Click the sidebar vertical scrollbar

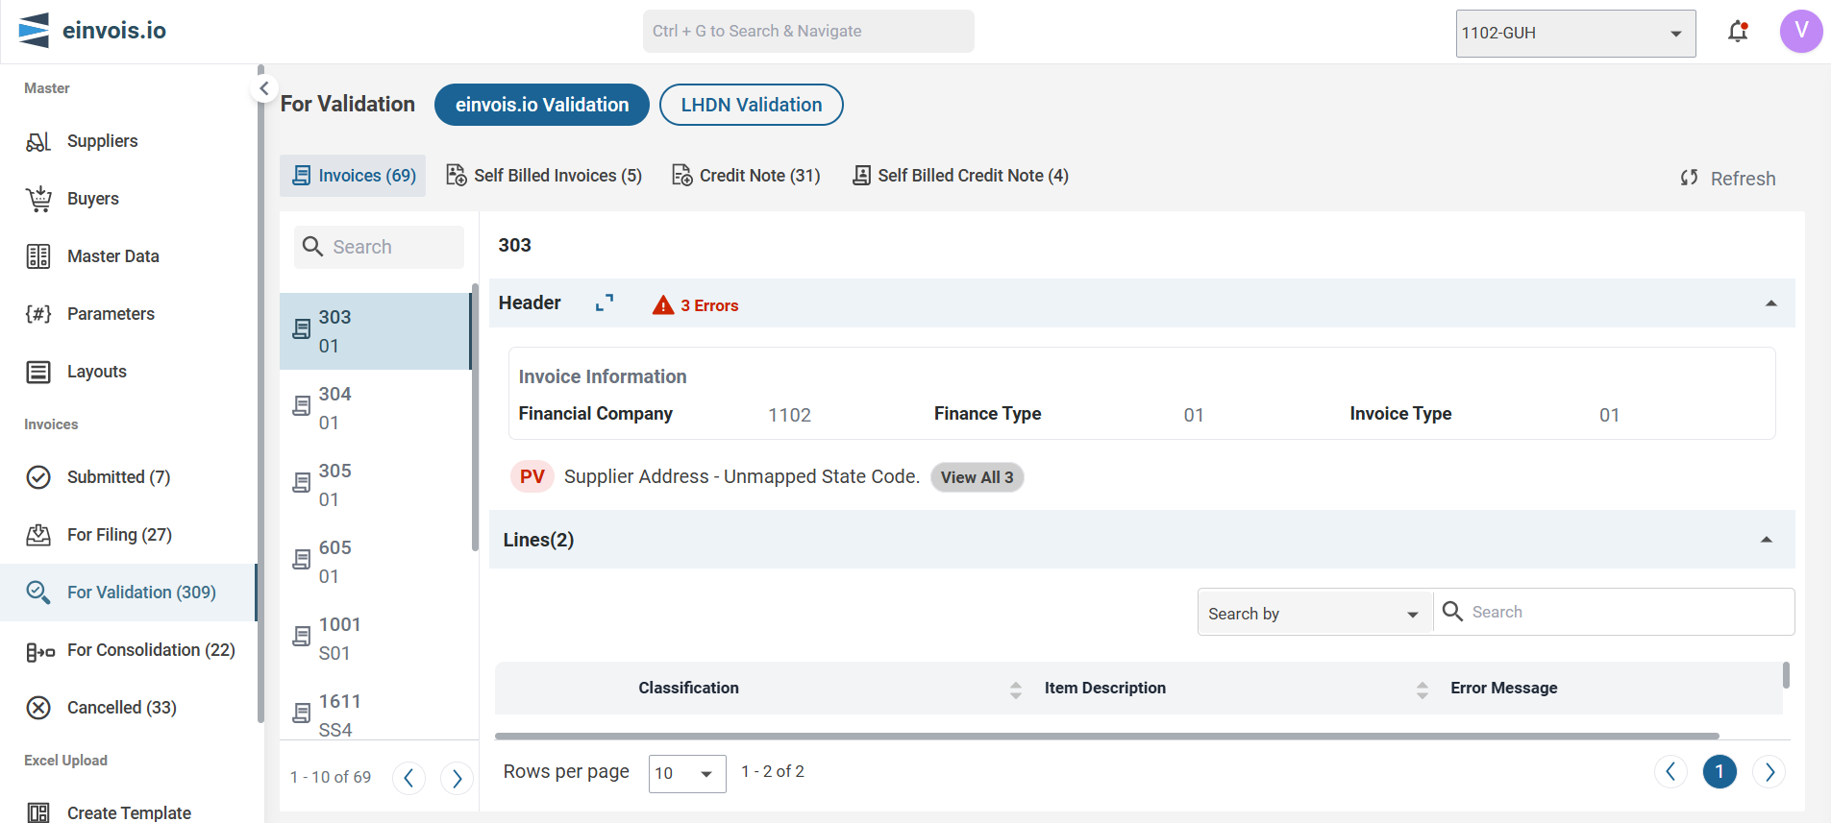coord(260,394)
